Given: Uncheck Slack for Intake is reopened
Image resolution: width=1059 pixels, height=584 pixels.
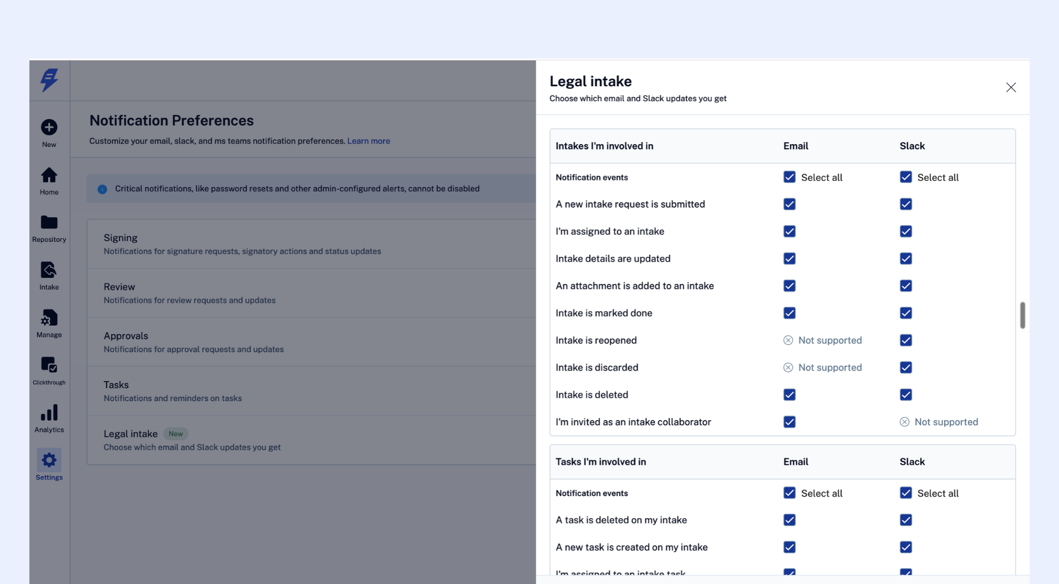Looking at the screenshot, I should click(906, 340).
